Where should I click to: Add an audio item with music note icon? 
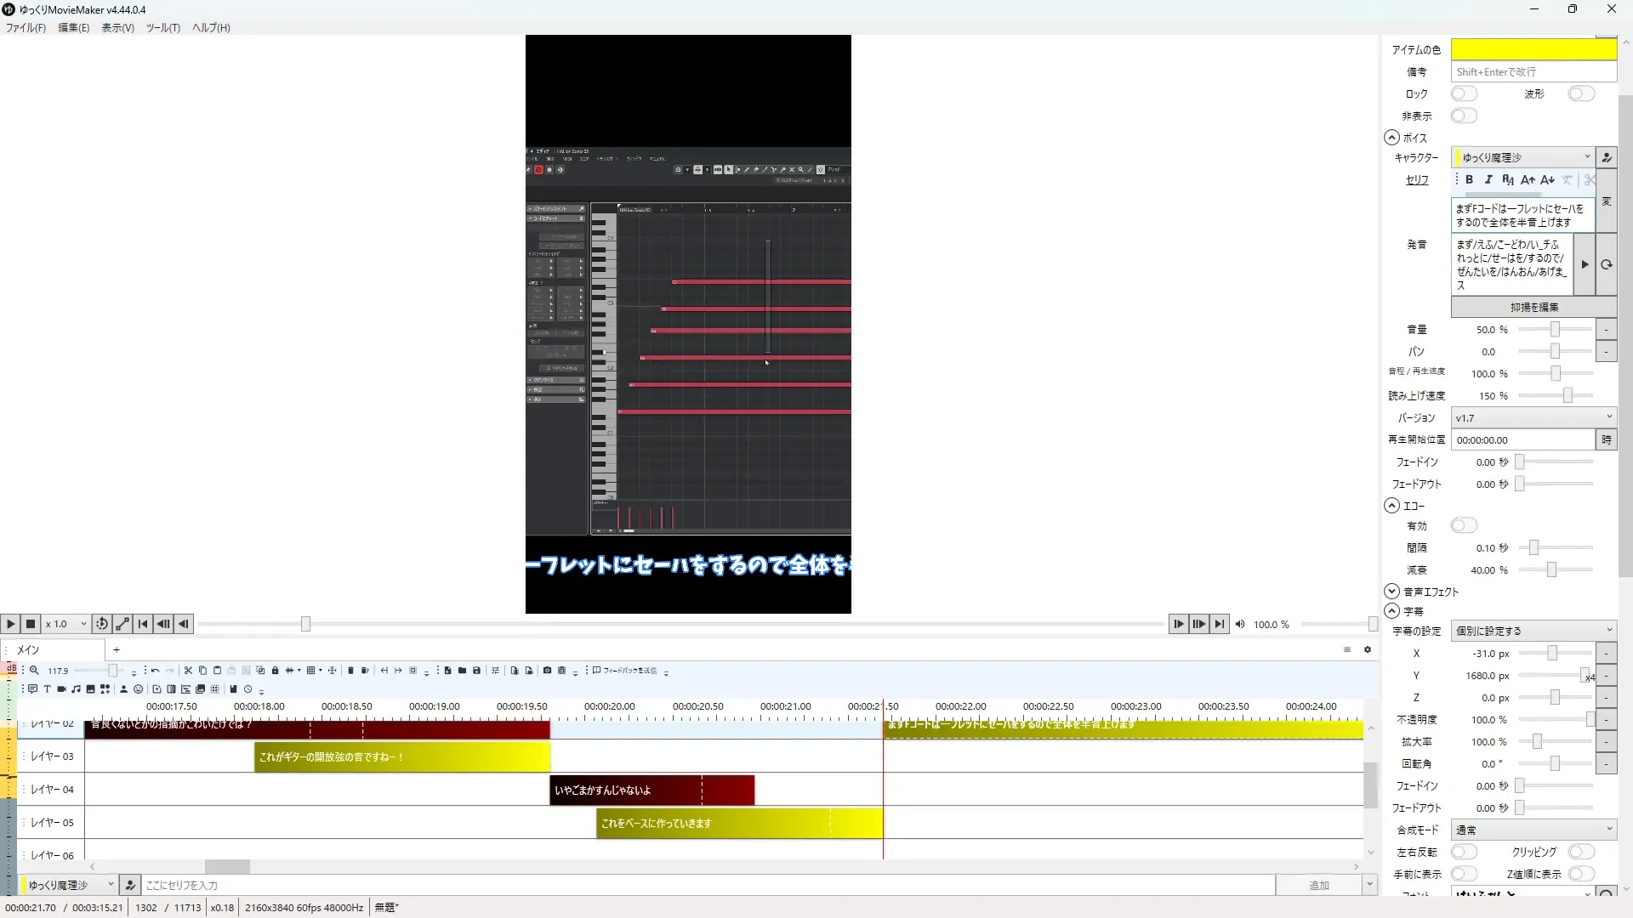(76, 689)
